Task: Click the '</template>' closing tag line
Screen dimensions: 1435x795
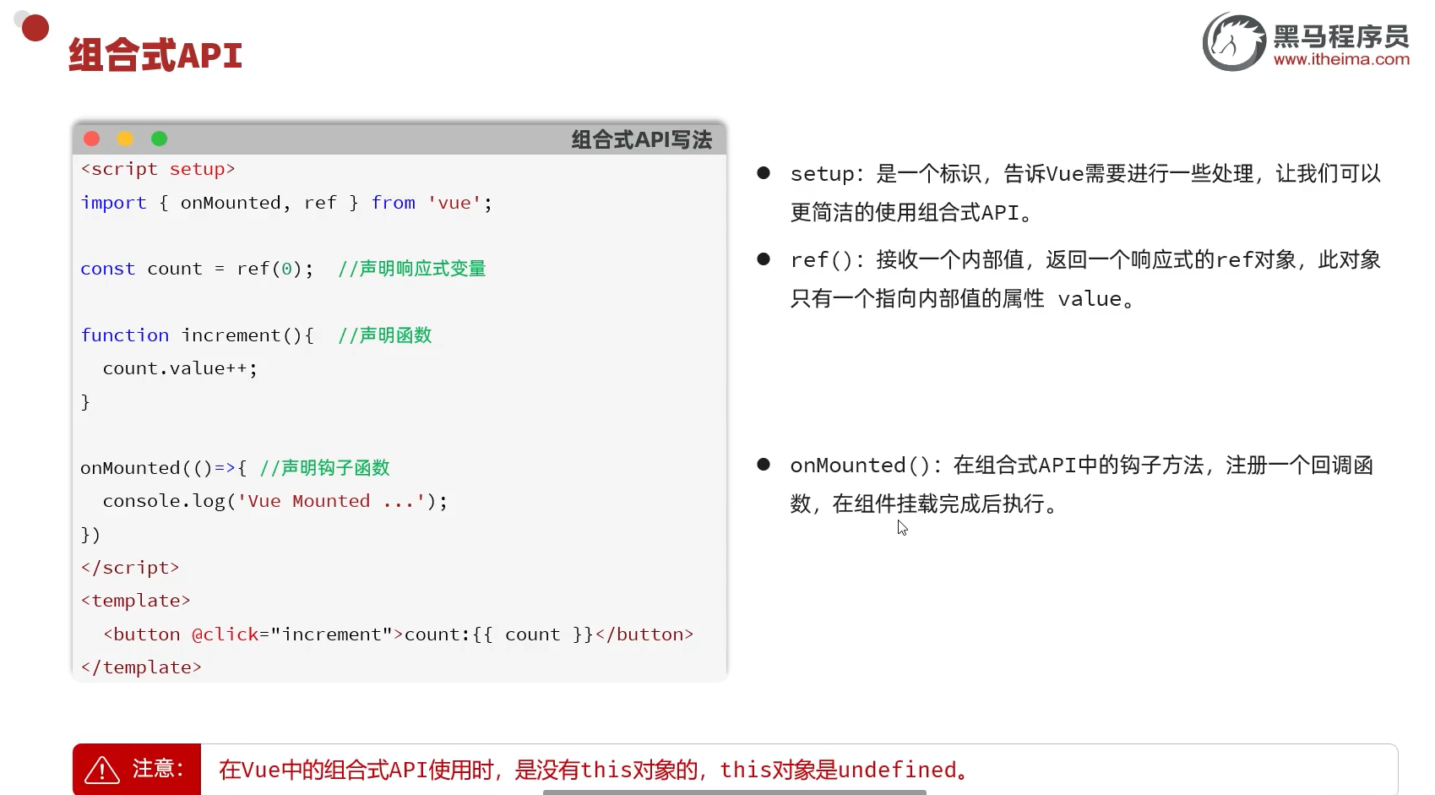Action: tap(141, 667)
